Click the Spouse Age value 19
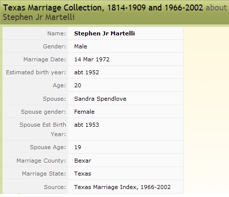The height and width of the screenshot is (197, 229). (x=78, y=147)
